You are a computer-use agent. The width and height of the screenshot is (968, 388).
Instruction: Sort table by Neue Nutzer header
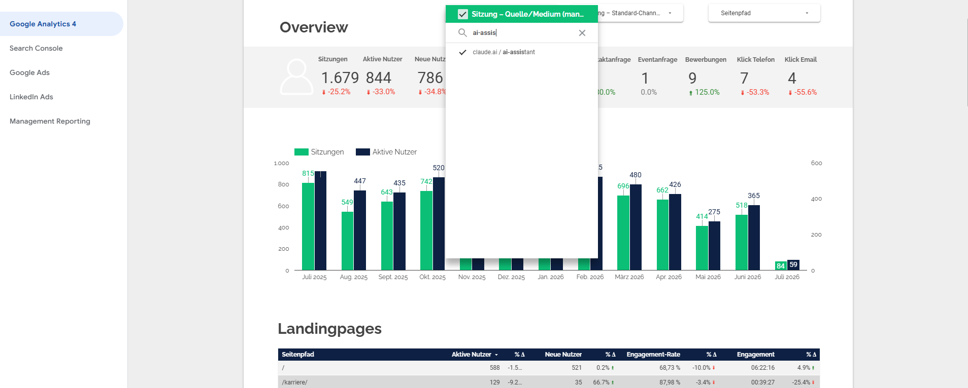(563, 355)
